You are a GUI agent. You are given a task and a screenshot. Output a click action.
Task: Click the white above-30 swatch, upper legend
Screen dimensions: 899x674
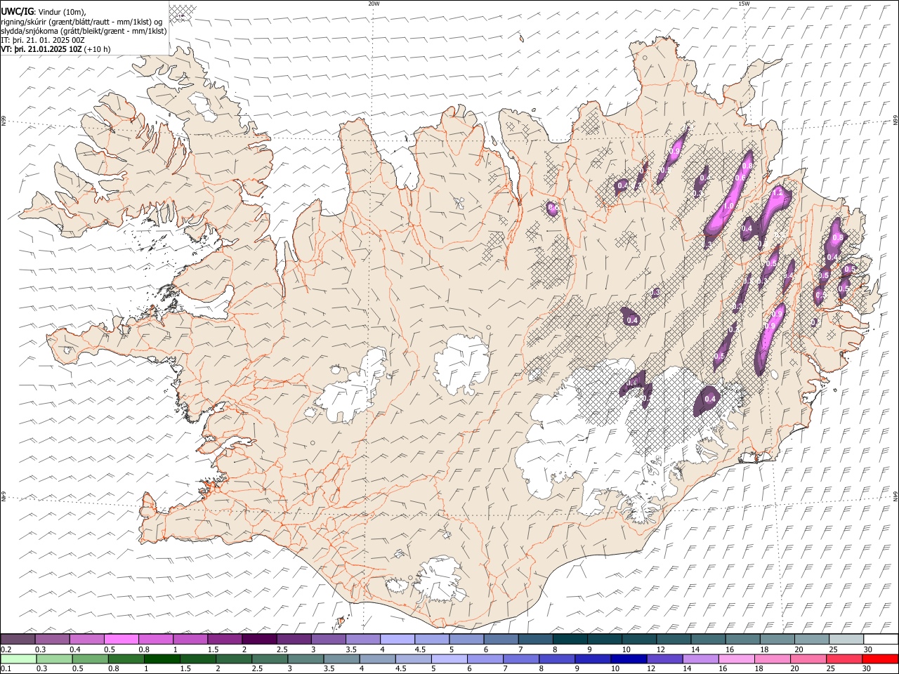(x=881, y=639)
